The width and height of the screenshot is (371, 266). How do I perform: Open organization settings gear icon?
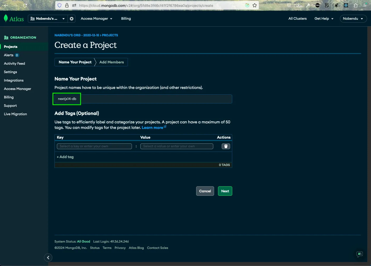coord(72,19)
